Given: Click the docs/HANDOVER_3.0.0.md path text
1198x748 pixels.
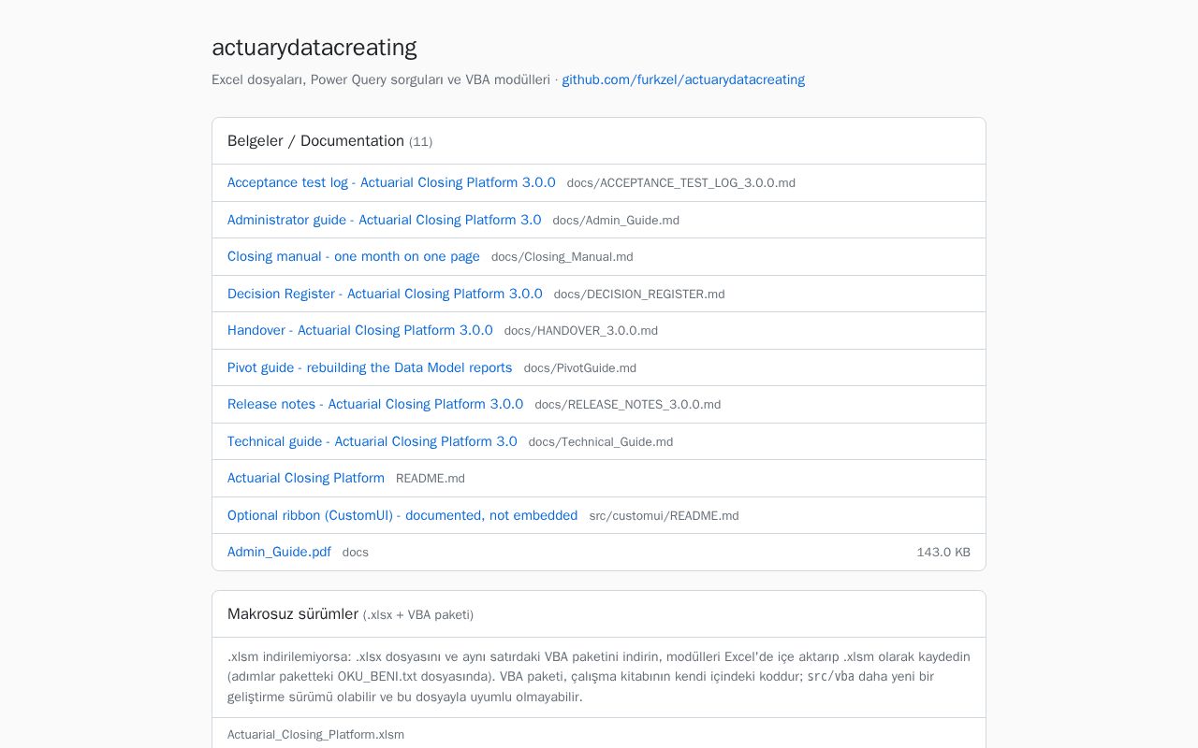Looking at the screenshot, I should (x=581, y=331).
